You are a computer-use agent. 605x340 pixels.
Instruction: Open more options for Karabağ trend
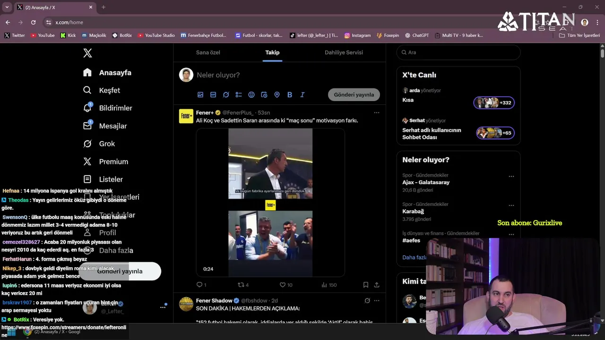point(511,206)
